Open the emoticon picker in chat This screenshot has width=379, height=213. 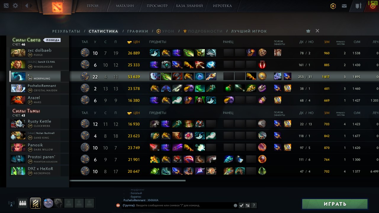[235, 205]
